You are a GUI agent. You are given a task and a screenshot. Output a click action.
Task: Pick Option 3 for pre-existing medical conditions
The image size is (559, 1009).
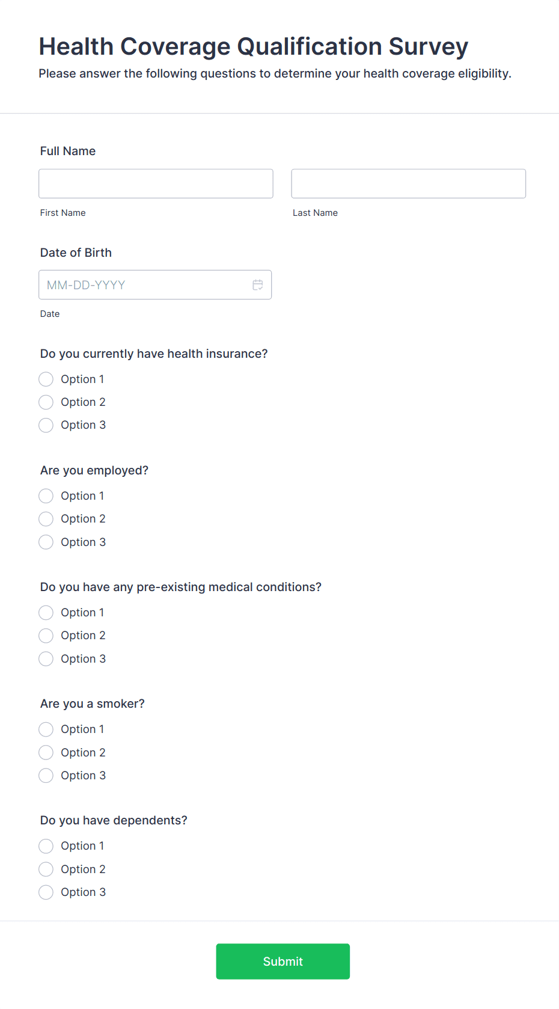click(46, 659)
